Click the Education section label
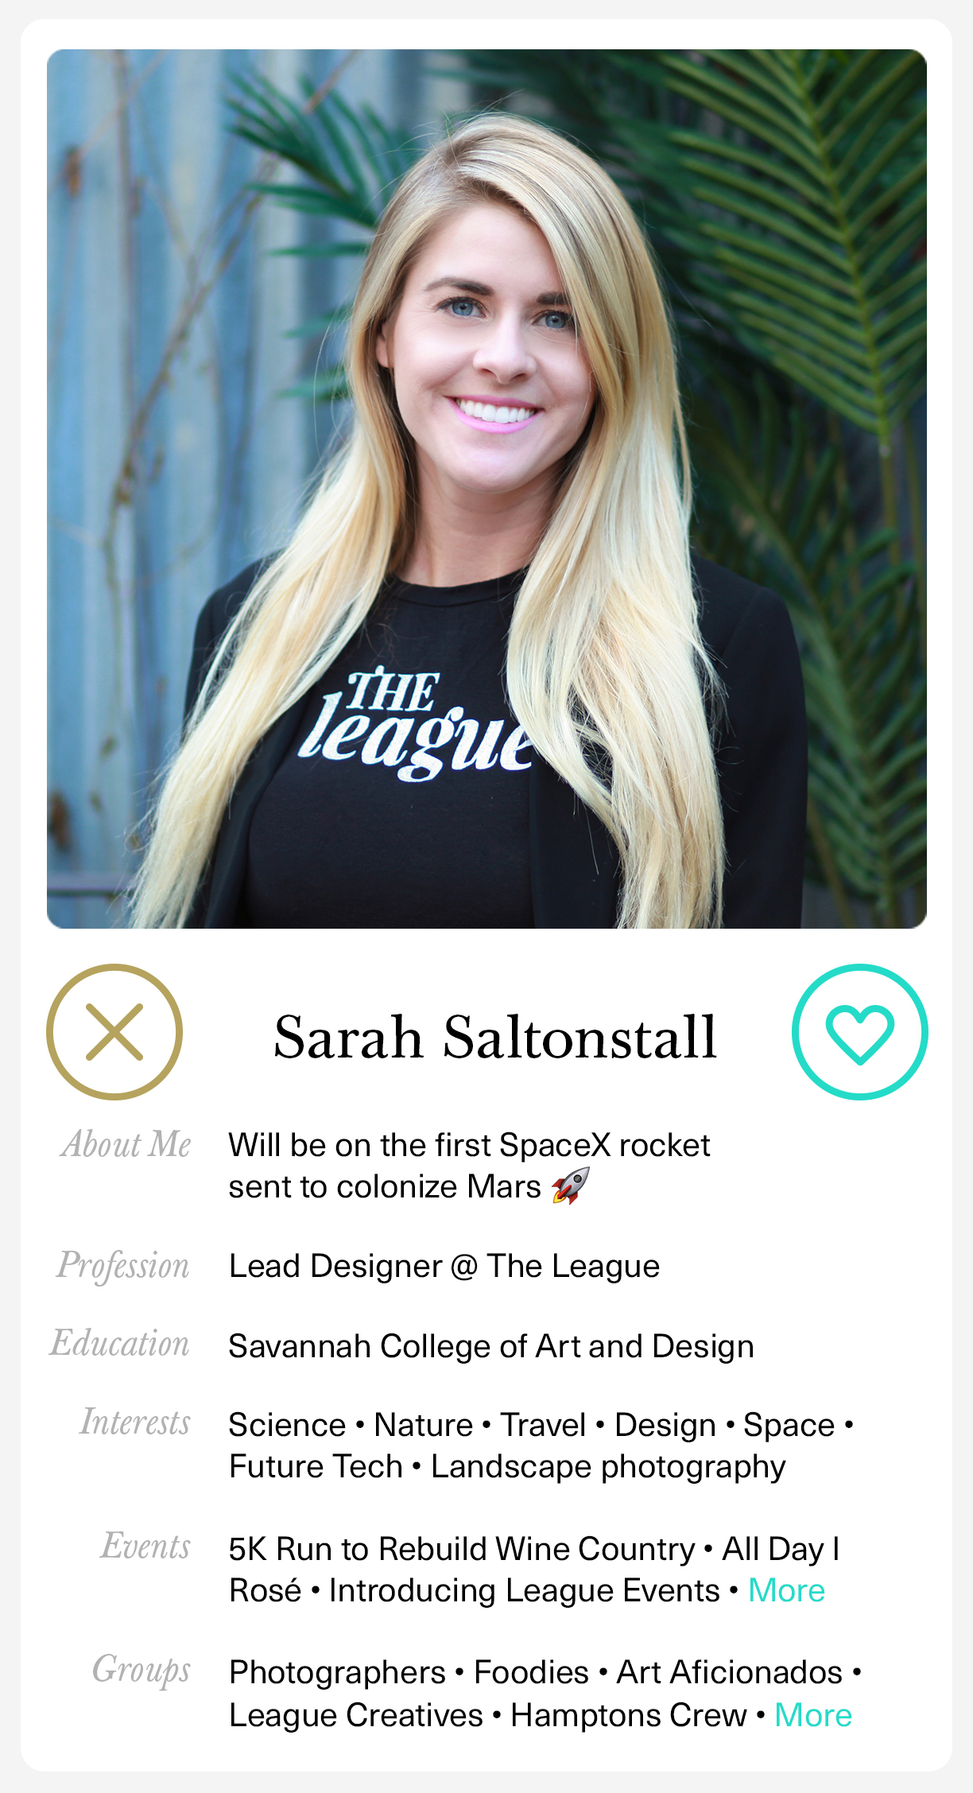973x1793 pixels. coord(120,1344)
